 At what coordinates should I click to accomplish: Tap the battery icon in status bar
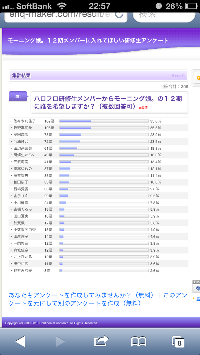pyautogui.click(x=191, y=6)
